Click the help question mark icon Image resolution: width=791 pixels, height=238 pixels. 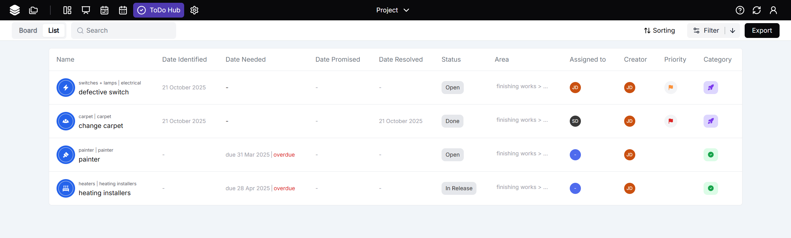pos(740,10)
